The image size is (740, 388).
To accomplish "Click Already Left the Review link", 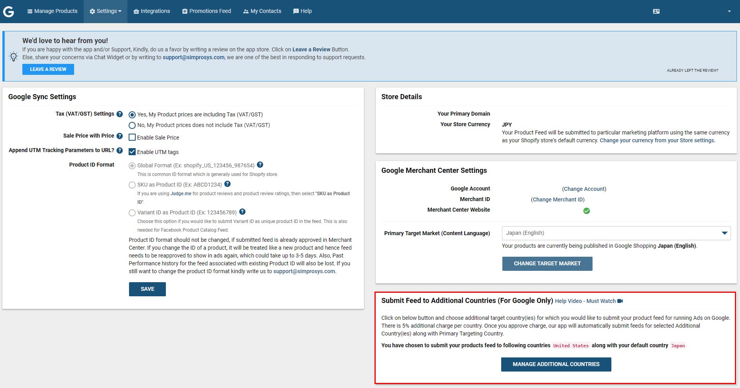I will (693, 71).
